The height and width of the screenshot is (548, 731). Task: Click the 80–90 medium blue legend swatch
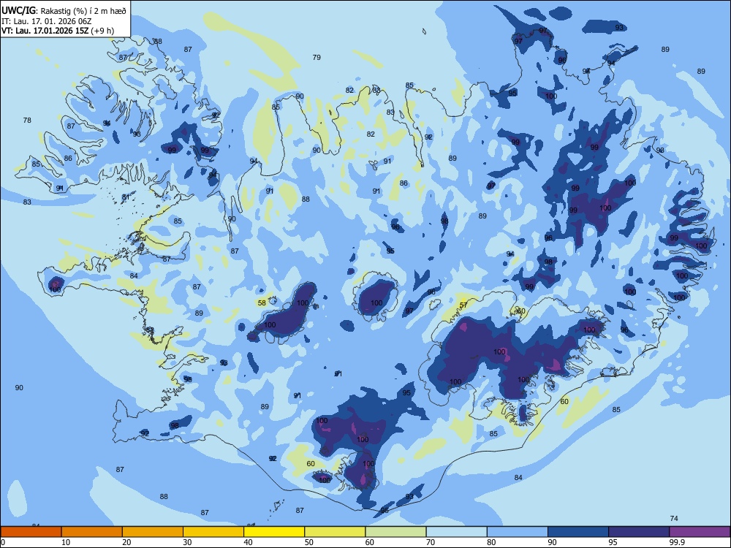(518, 532)
